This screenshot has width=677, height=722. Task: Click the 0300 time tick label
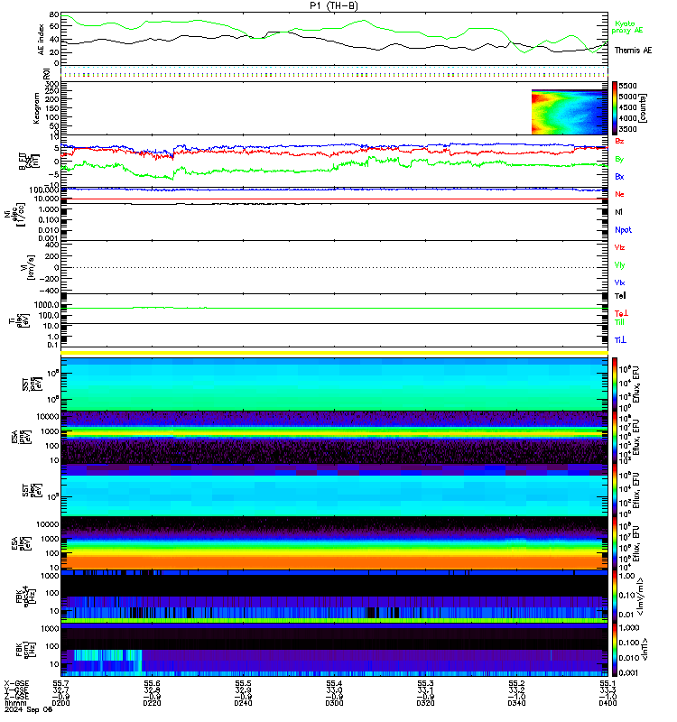334,703
